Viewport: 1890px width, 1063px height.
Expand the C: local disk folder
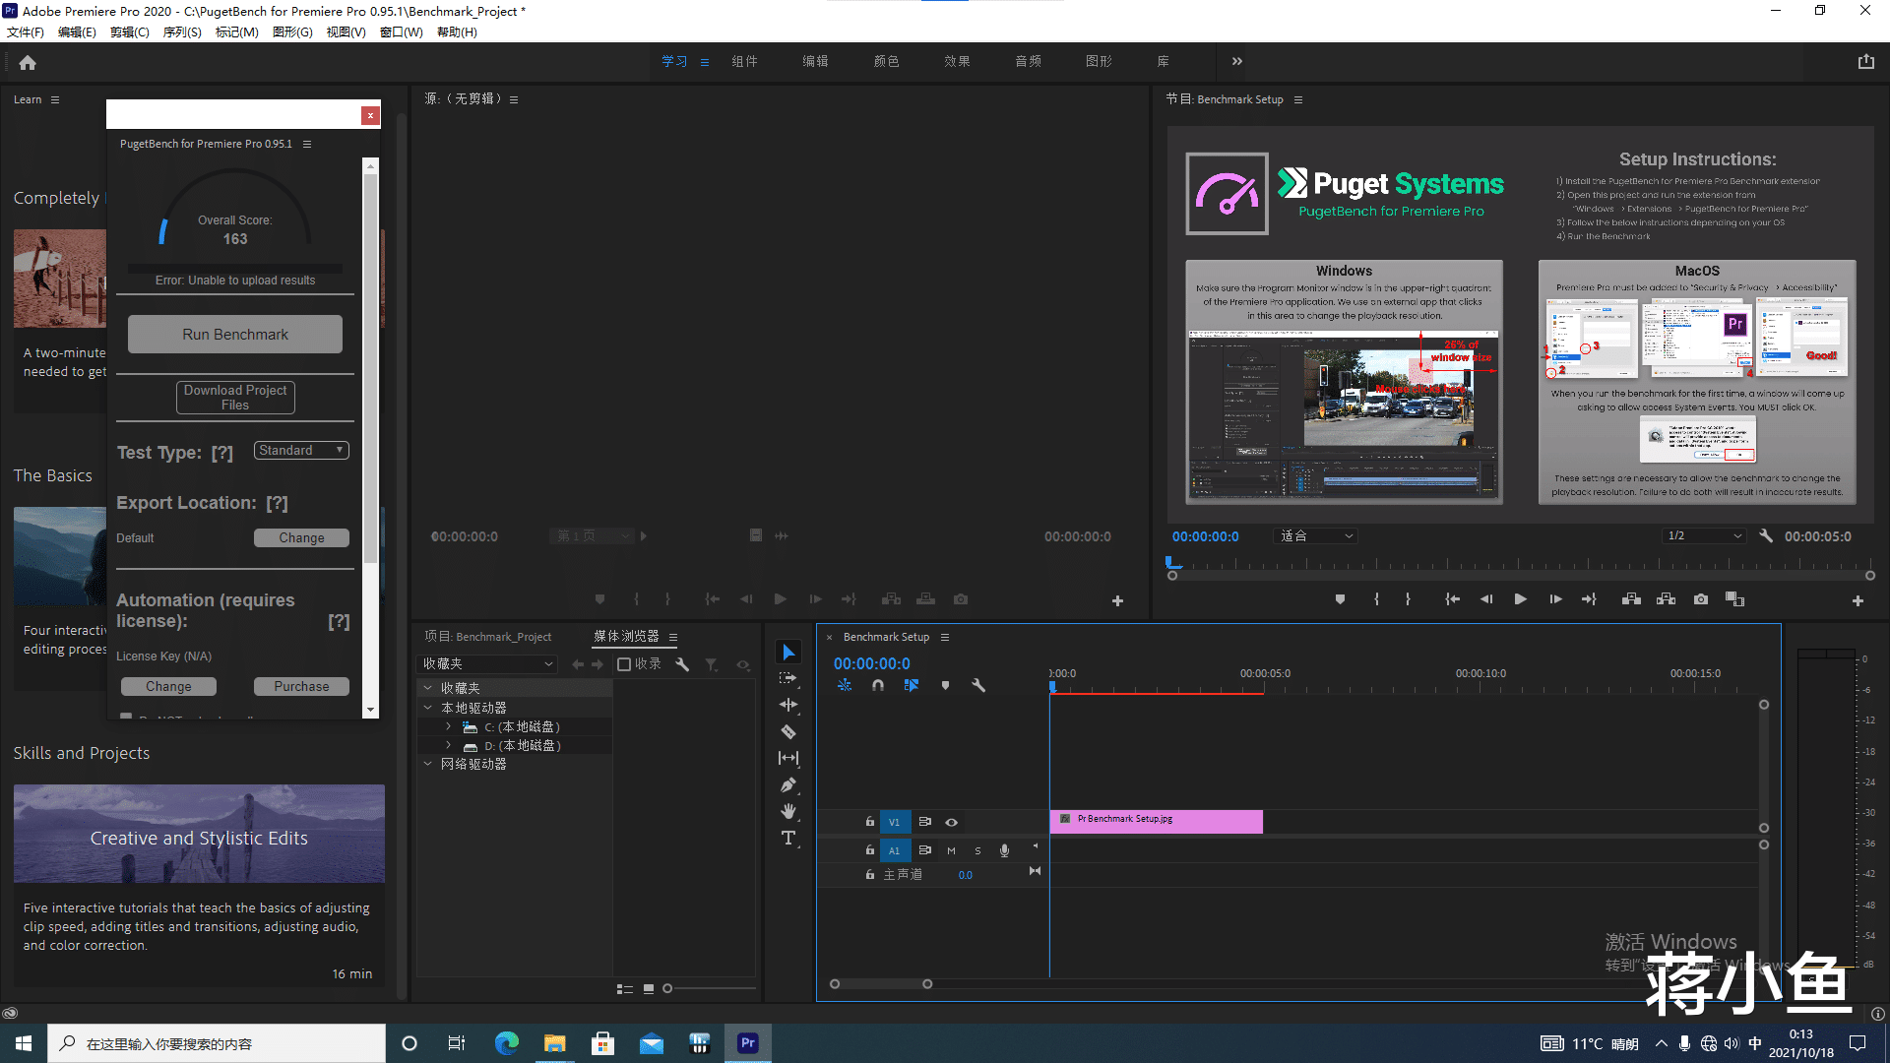[x=449, y=727]
